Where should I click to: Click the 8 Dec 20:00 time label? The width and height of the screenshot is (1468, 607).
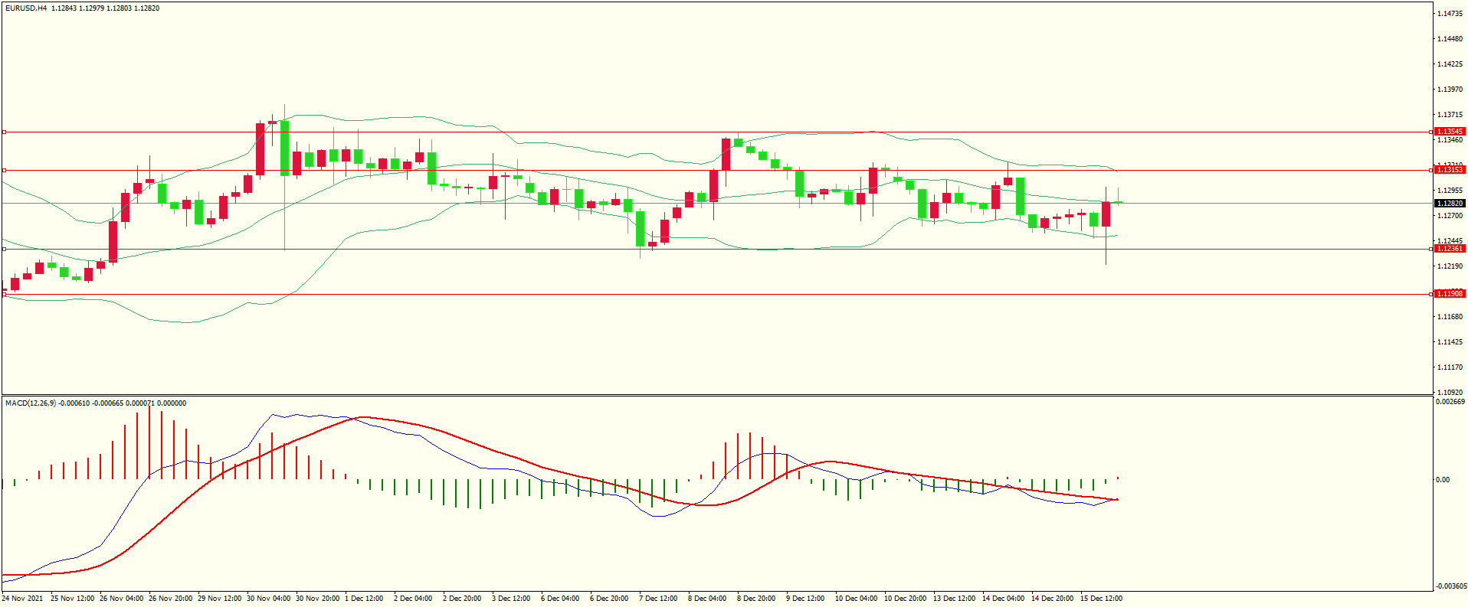click(x=756, y=599)
